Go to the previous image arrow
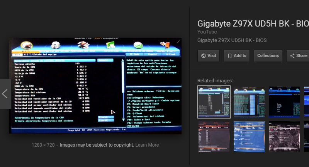 click(x=5, y=94)
